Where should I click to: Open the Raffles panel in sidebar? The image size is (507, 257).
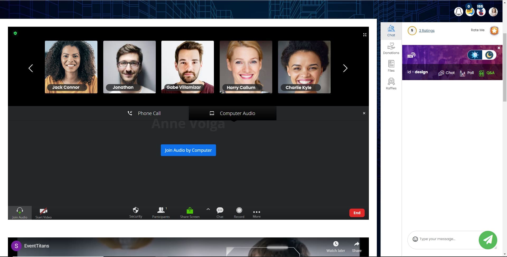391,84
